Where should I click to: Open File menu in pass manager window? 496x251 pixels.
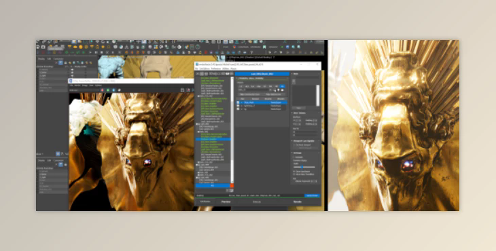click(x=196, y=69)
